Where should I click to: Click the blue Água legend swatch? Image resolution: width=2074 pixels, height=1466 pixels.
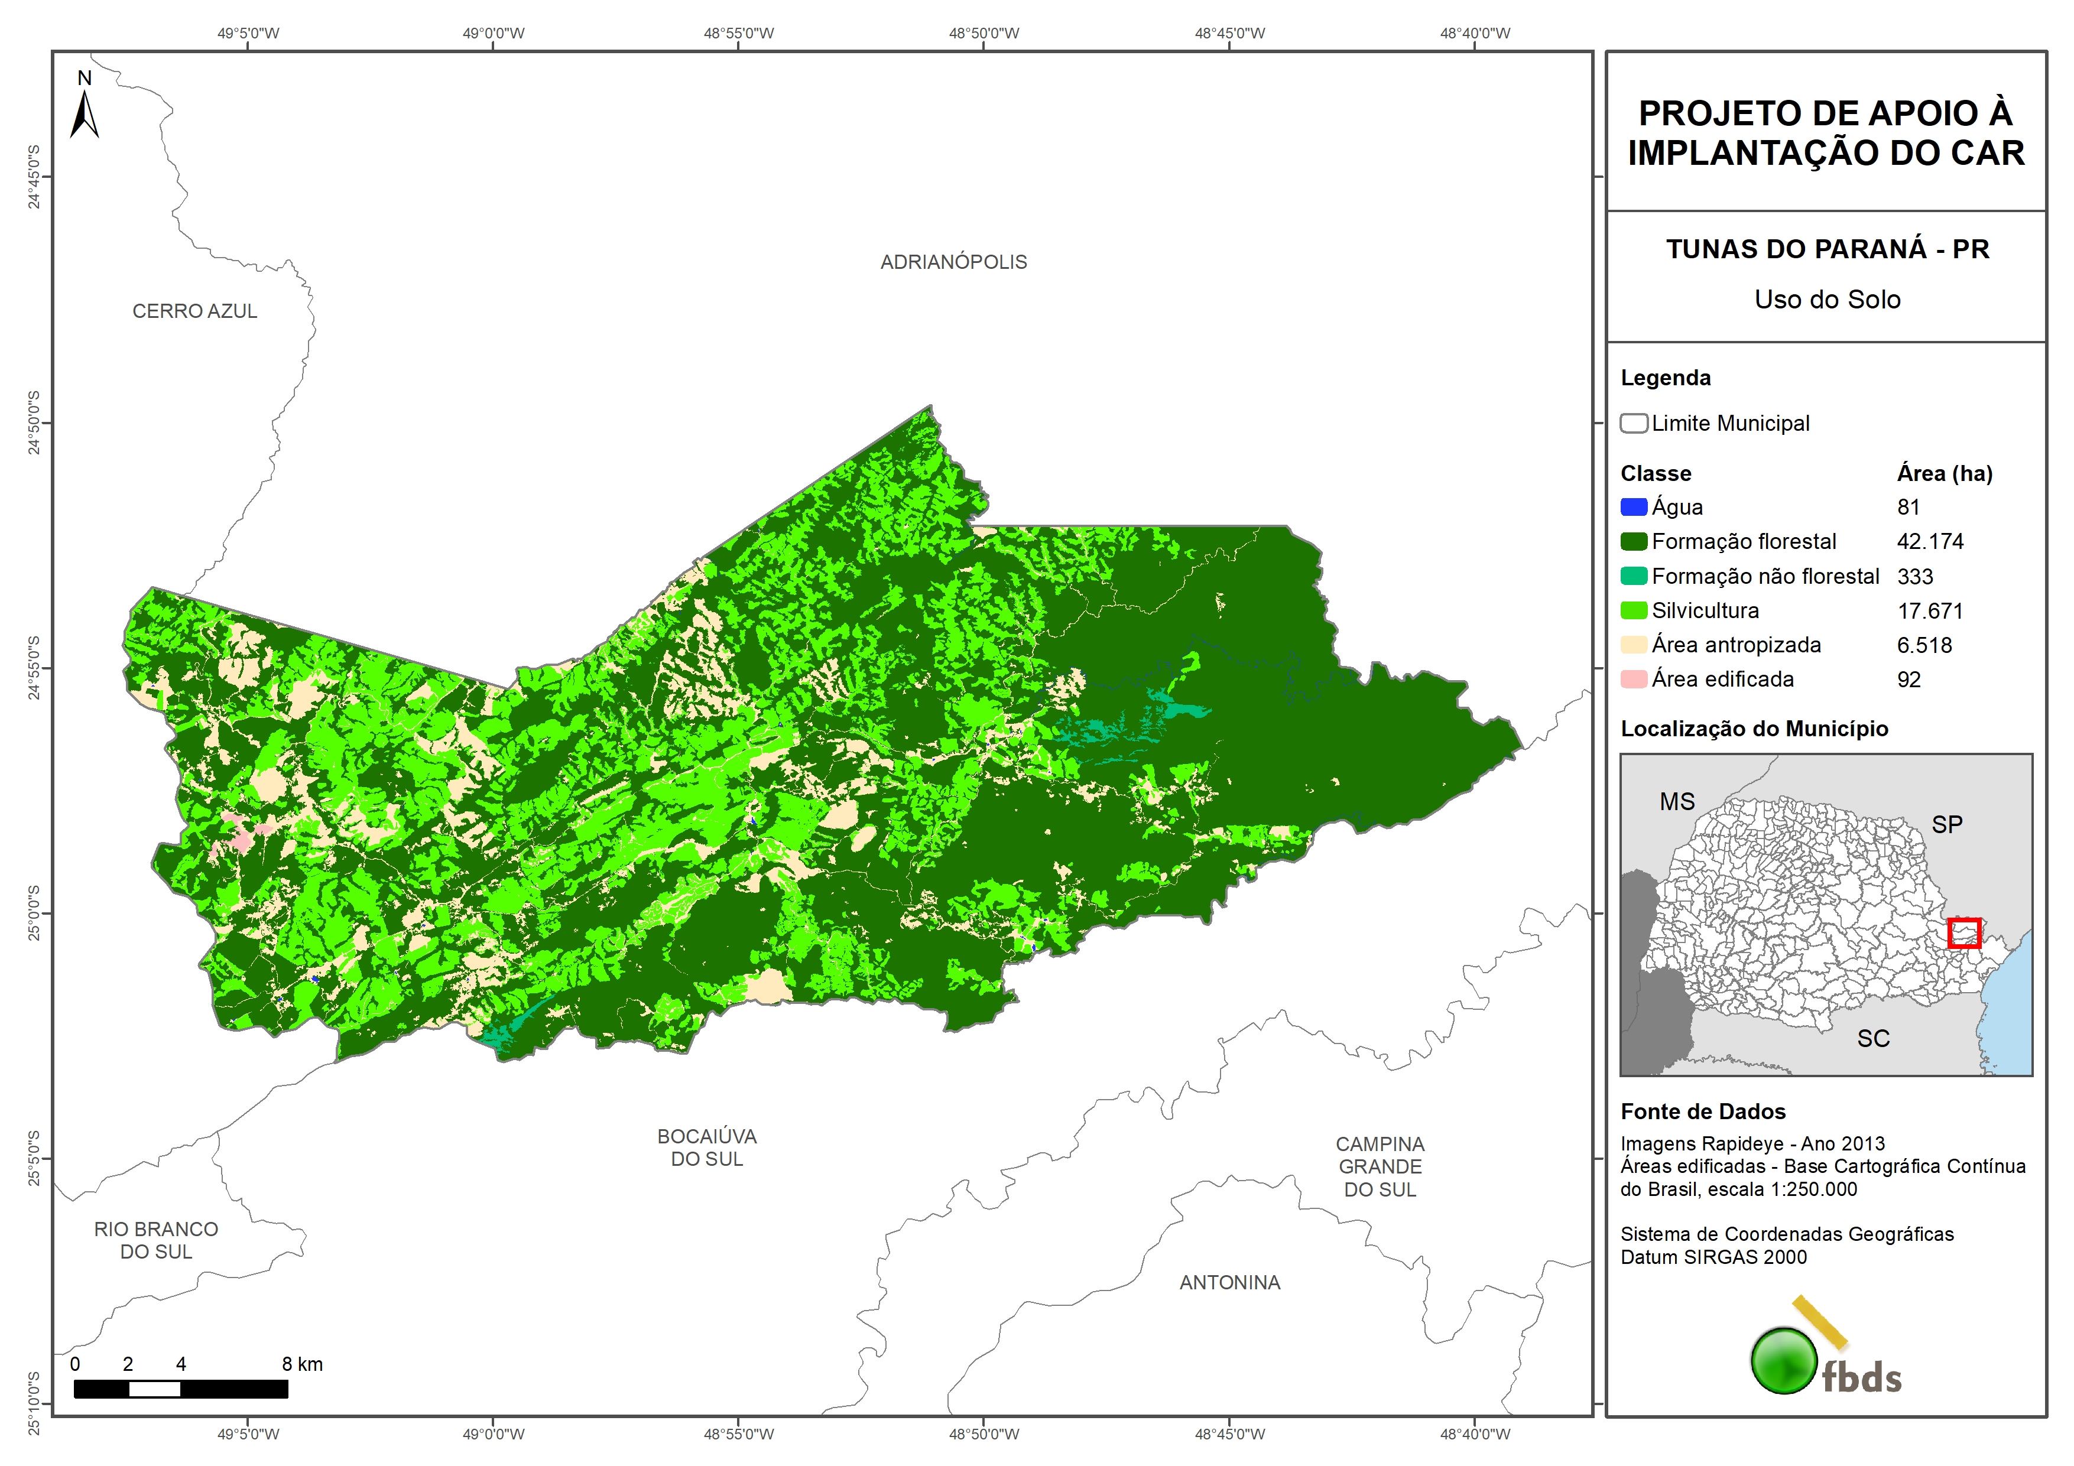point(1633,508)
